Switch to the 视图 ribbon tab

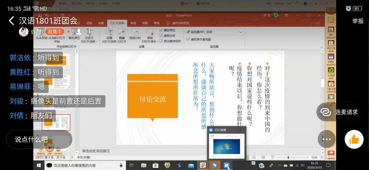(x=145, y=23)
